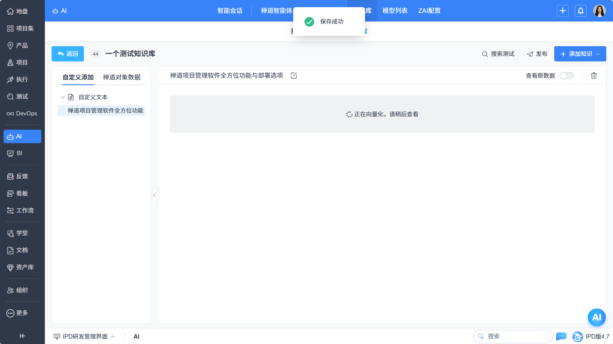This screenshot has width=613, height=344.
Task: Open the notifications bell icon
Action: (580, 11)
